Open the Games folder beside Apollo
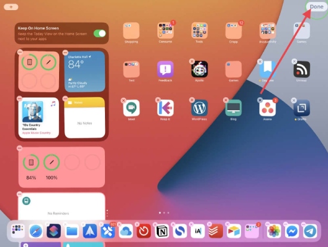The width and height of the screenshot is (328, 247). click(x=233, y=69)
